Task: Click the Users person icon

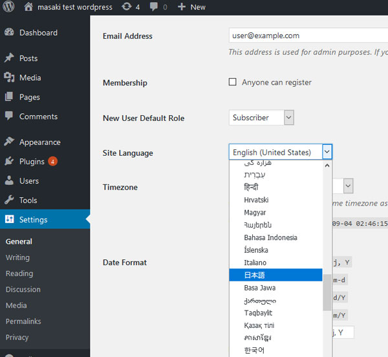Action: pos(9,180)
